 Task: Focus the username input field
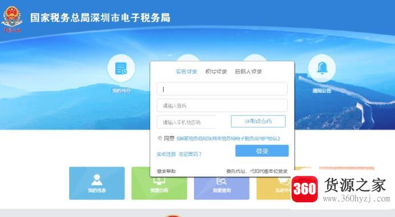tap(222, 89)
